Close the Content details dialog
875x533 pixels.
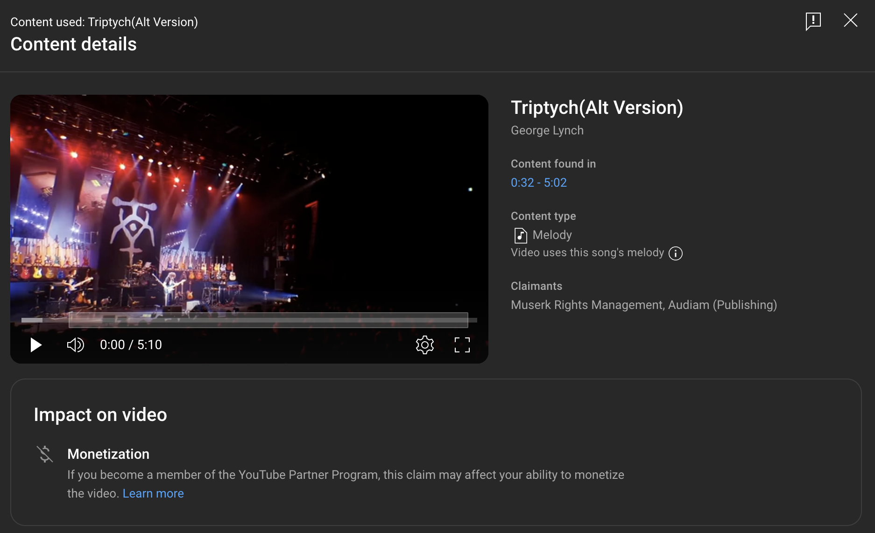tap(850, 21)
